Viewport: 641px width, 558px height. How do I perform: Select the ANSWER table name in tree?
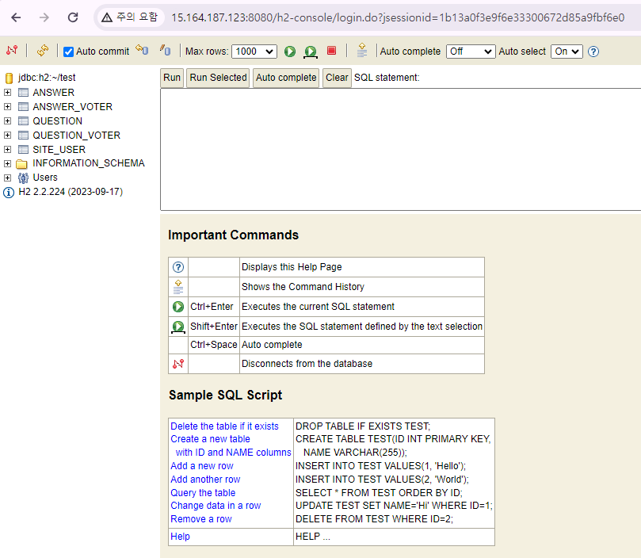tap(54, 93)
